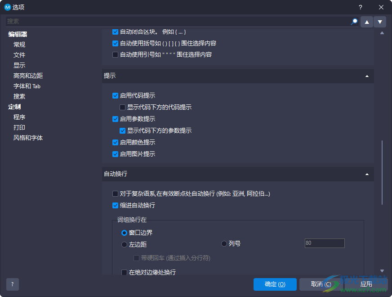Click the vertical scrollbar thumb
Screen dimensions: 392x297
[382, 173]
